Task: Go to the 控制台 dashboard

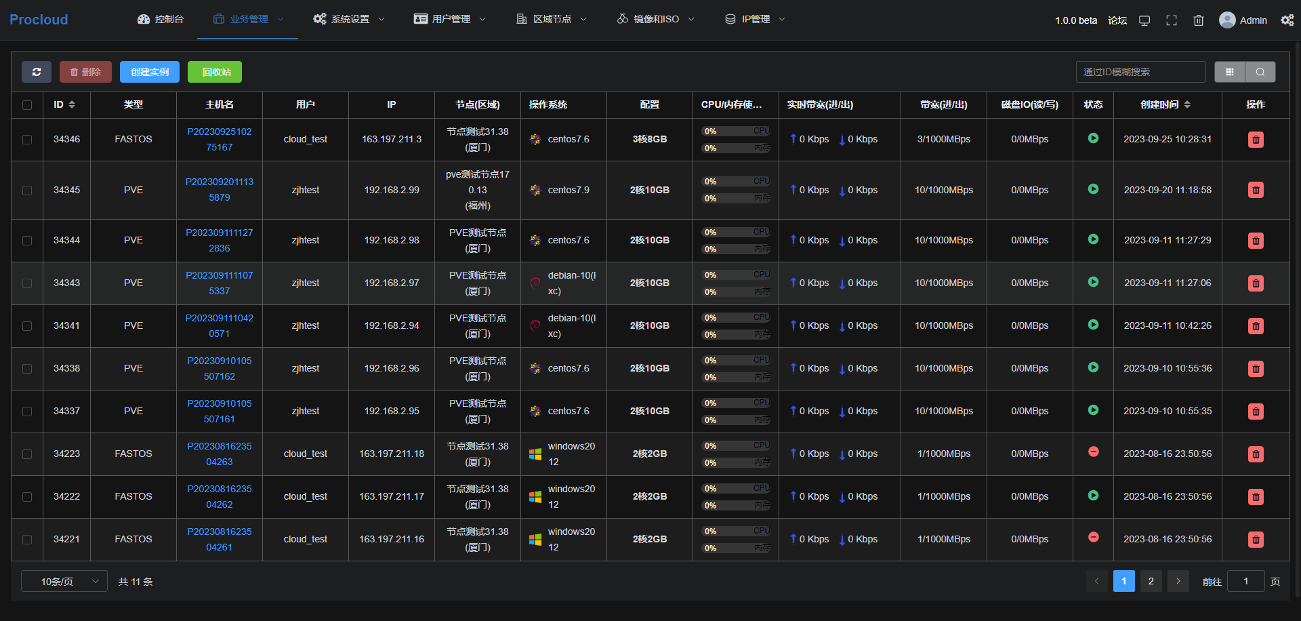Action: 161,20
